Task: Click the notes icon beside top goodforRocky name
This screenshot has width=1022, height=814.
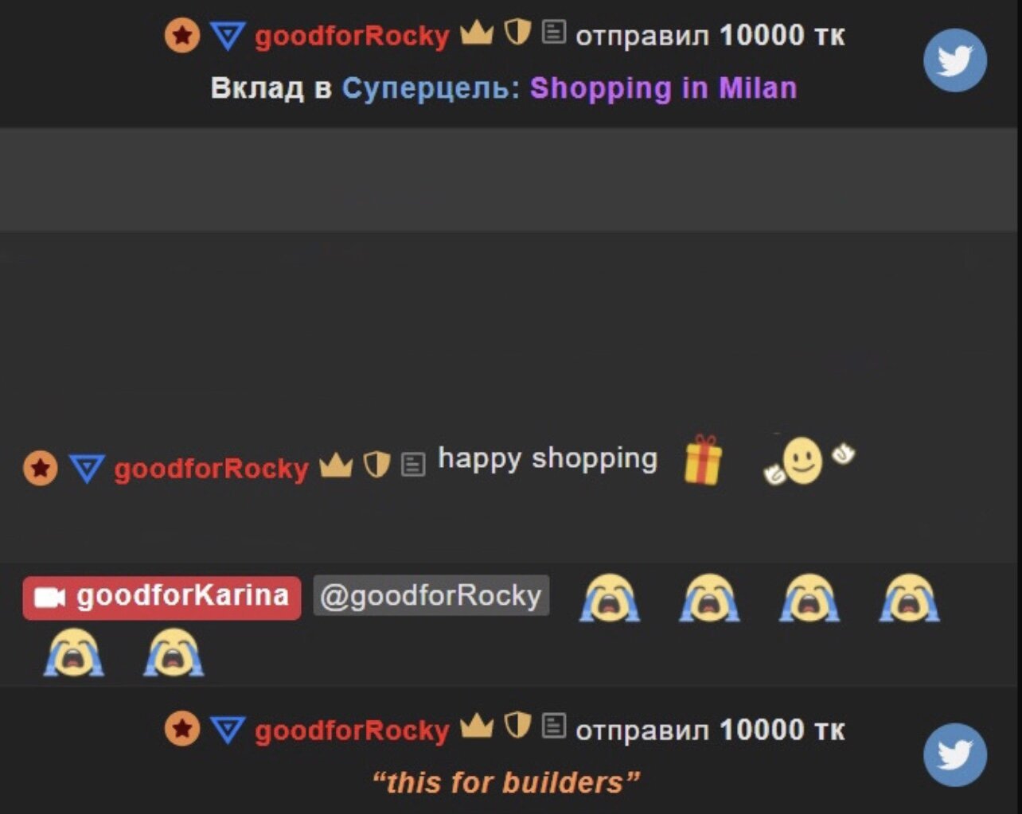Action: click(x=553, y=33)
